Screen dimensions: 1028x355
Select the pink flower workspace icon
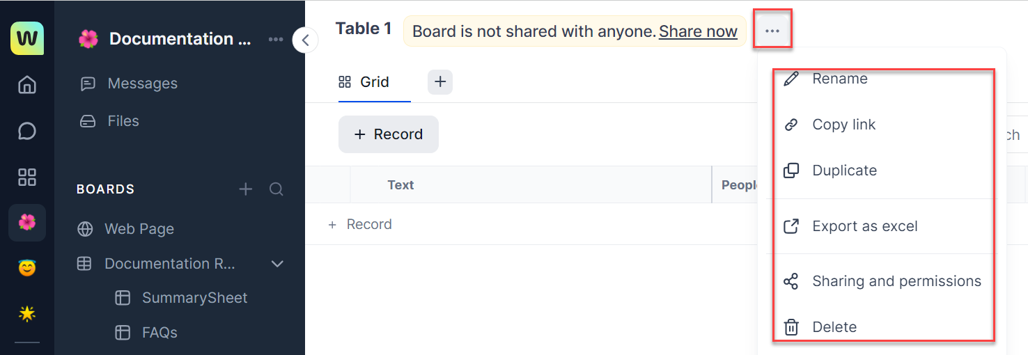point(27,222)
